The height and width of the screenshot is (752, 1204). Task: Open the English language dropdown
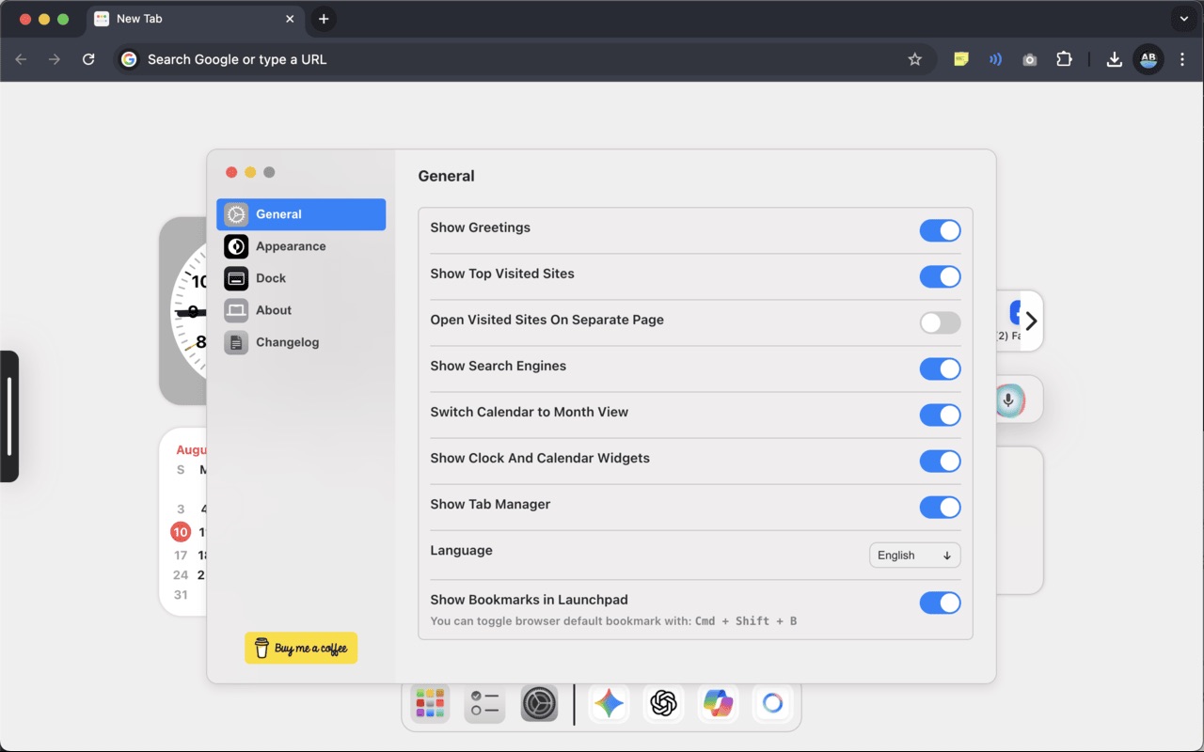click(x=913, y=555)
